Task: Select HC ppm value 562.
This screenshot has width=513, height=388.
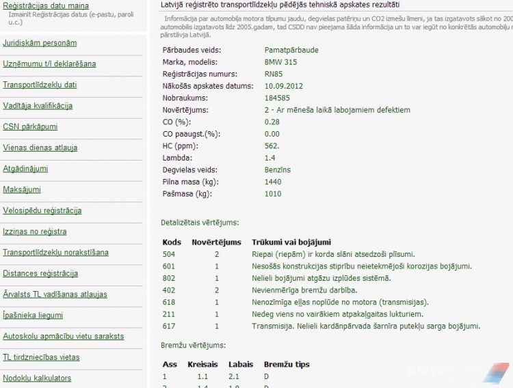Action: coord(272,146)
